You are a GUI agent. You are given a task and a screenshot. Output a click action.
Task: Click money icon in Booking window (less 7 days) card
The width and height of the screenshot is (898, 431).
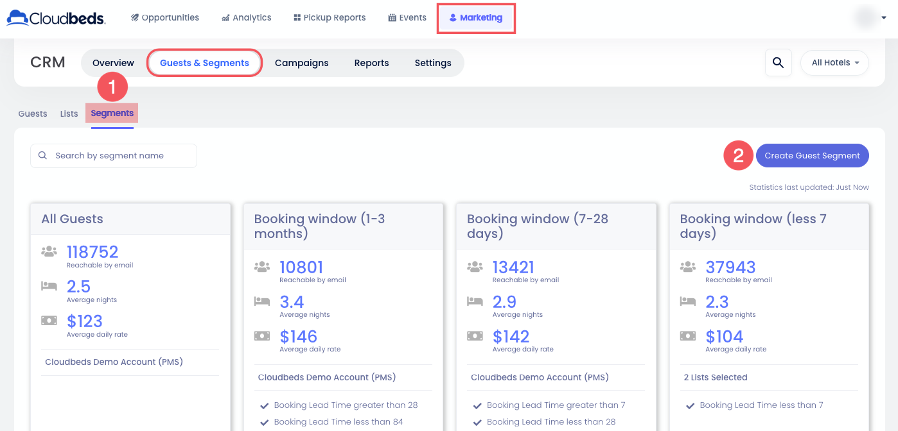pos(687,336)
